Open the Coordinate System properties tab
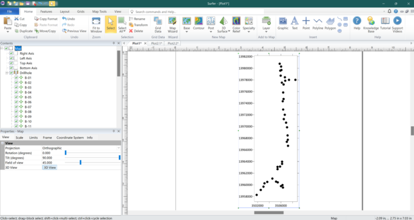This screenshot has height=220, width=414. 70,137
